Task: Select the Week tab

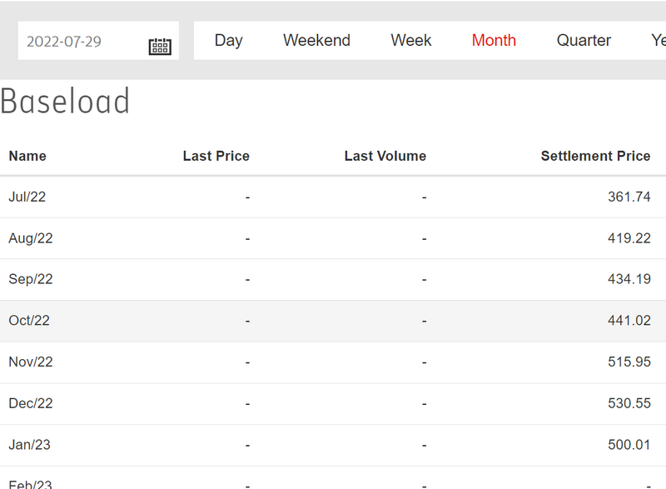Action: click(411, 40)
